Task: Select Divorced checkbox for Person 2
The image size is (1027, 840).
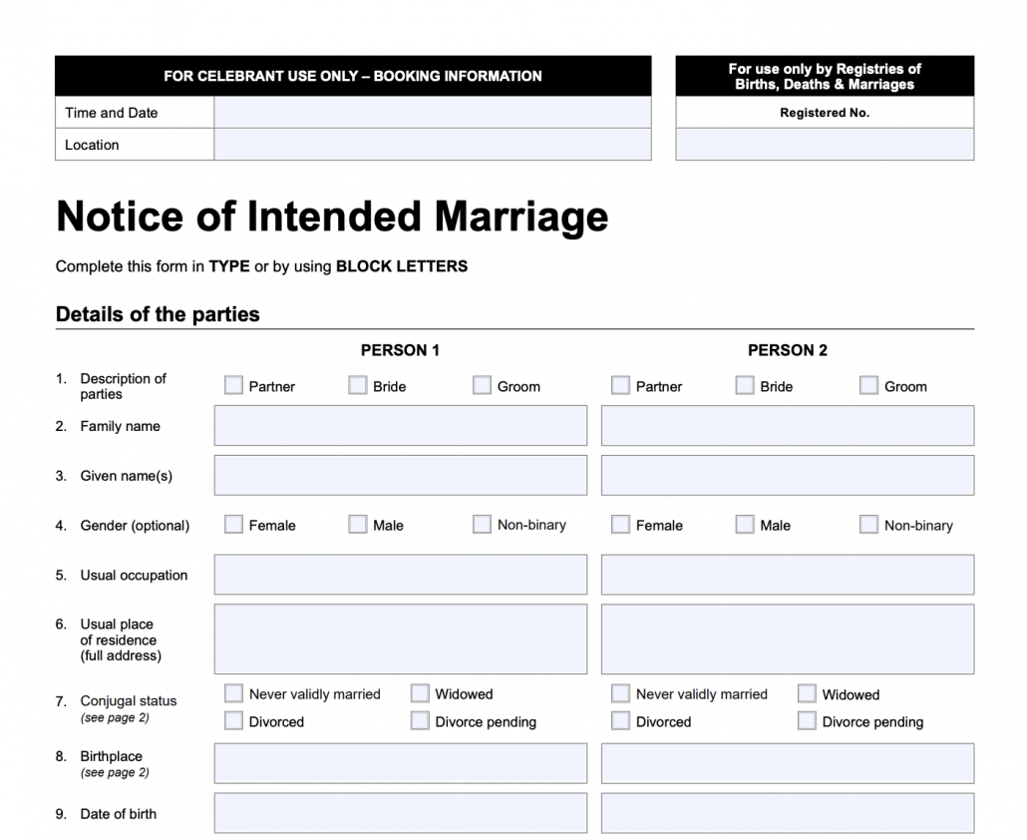Action: (621, 720)
